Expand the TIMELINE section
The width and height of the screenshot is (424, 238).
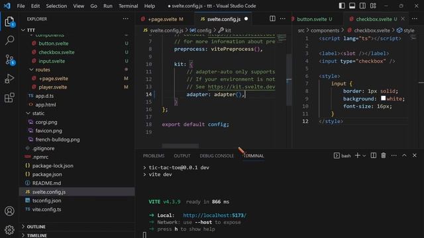click(x=36, y=235)
